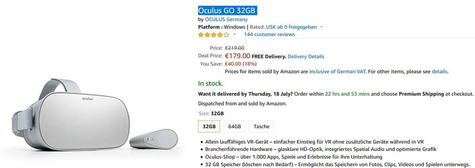Expand the USK rating dropdown arrow
The height and width of the screenshot is (168, 475).
pos(321,27)
